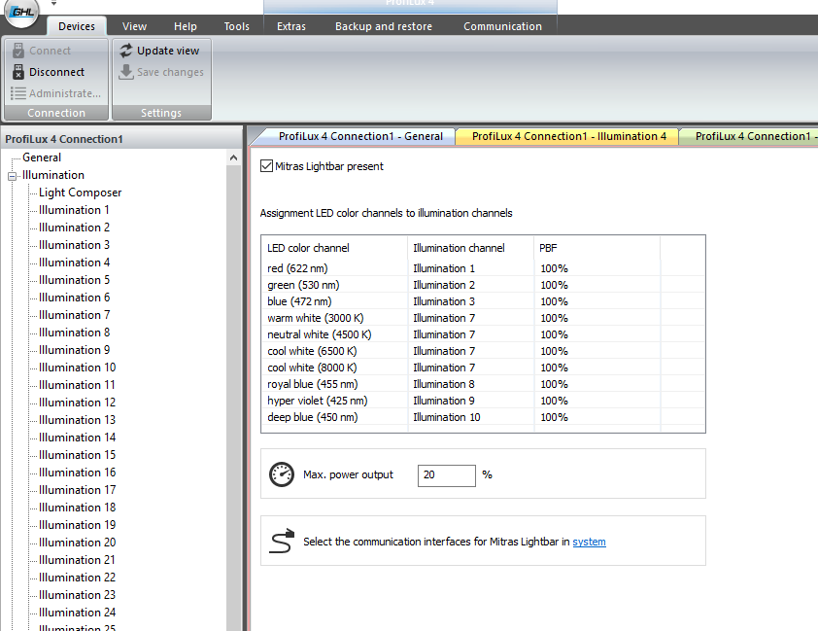Click the PBF column header

pyautogui.click(x=596, y=248)
